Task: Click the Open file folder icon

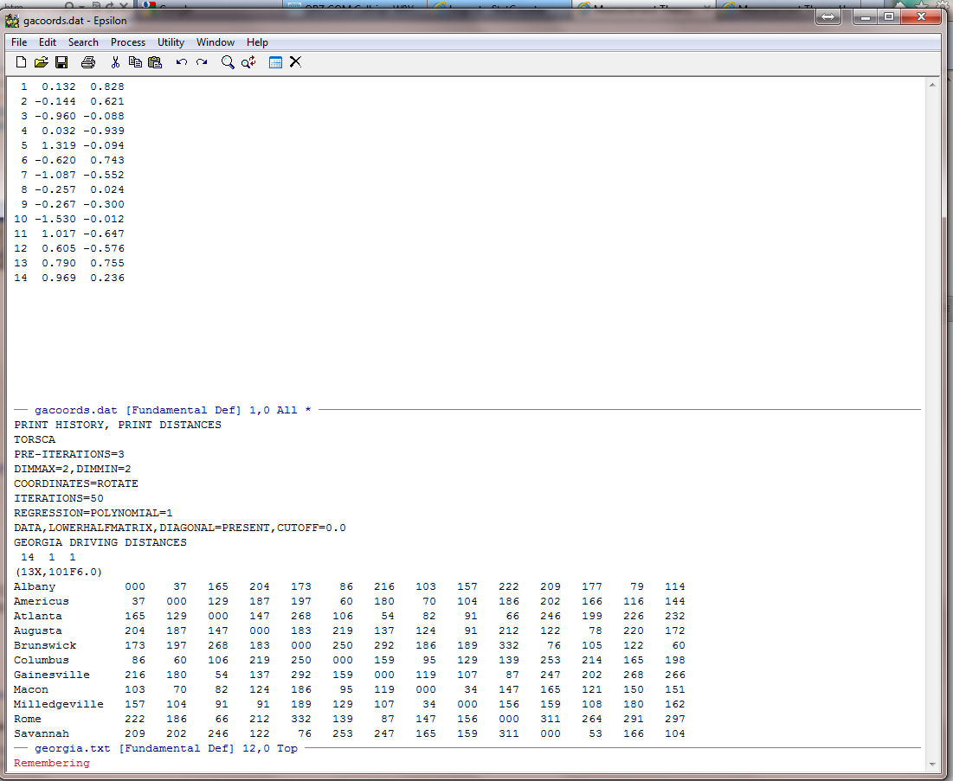Action: point(41,62)
